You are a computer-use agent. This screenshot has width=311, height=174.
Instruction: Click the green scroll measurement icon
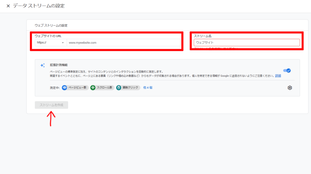93,87
